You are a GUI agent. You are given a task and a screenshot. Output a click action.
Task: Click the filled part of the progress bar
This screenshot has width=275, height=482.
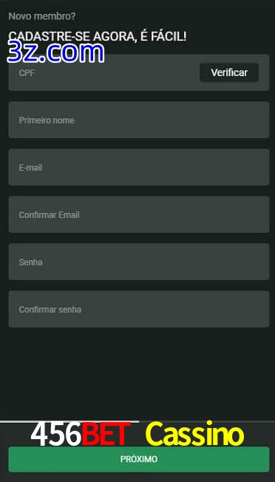click(69, 421)
